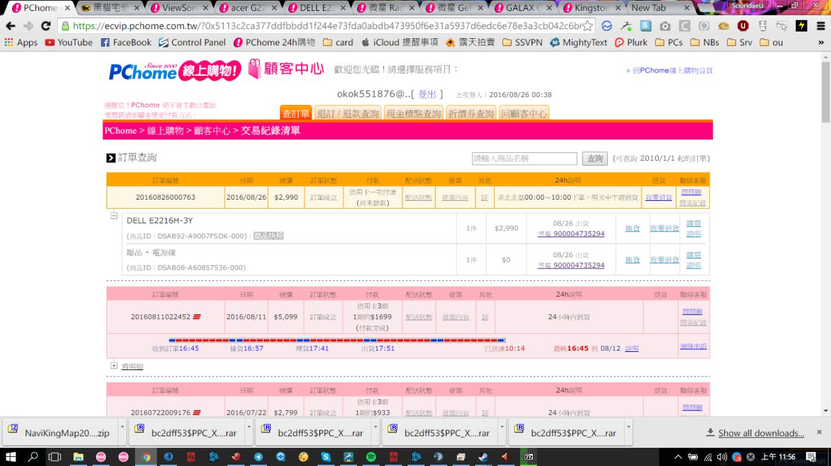Click the 查詢 search button
Image resolution: width=831 pixels, height=466 pixels.
click(594, 159)
